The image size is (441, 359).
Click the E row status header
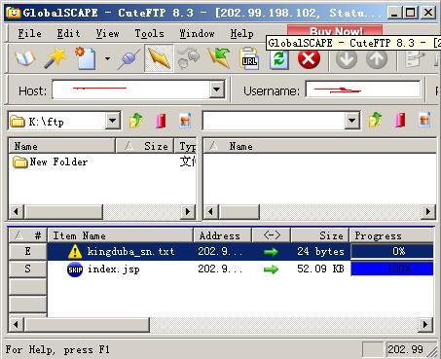28,251
